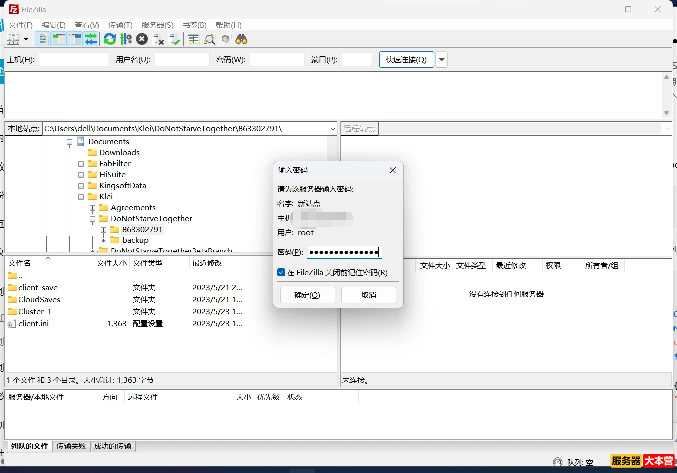Focus the quickconnect 密码(W) field
This screenshot has height=473, width=677.
[x=277, y=59]
